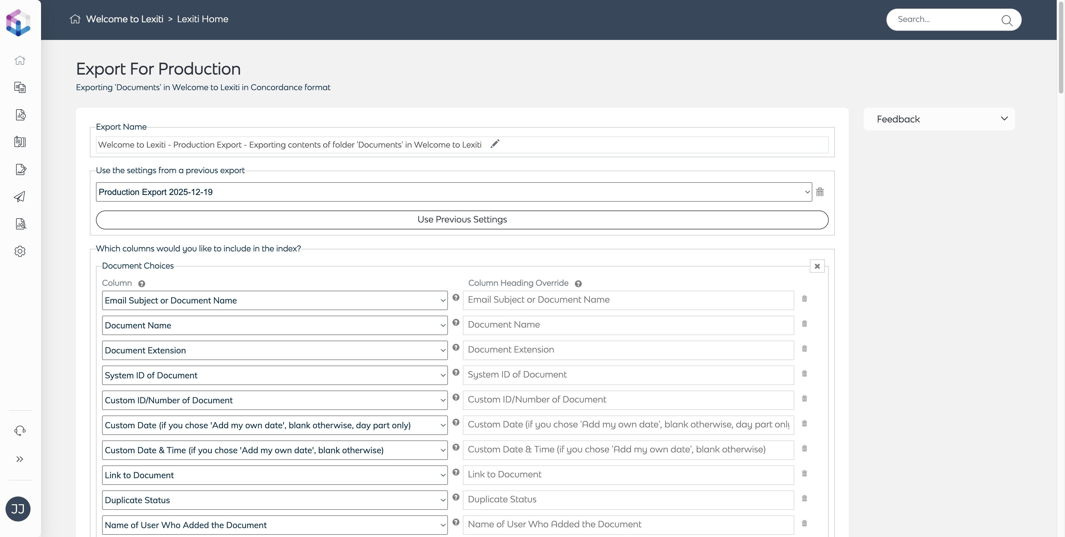Open the Link to Document column dropdown

tap(275, 475)
